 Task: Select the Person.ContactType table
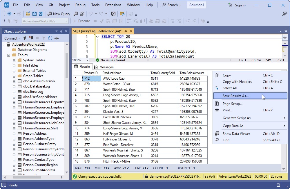39,160
